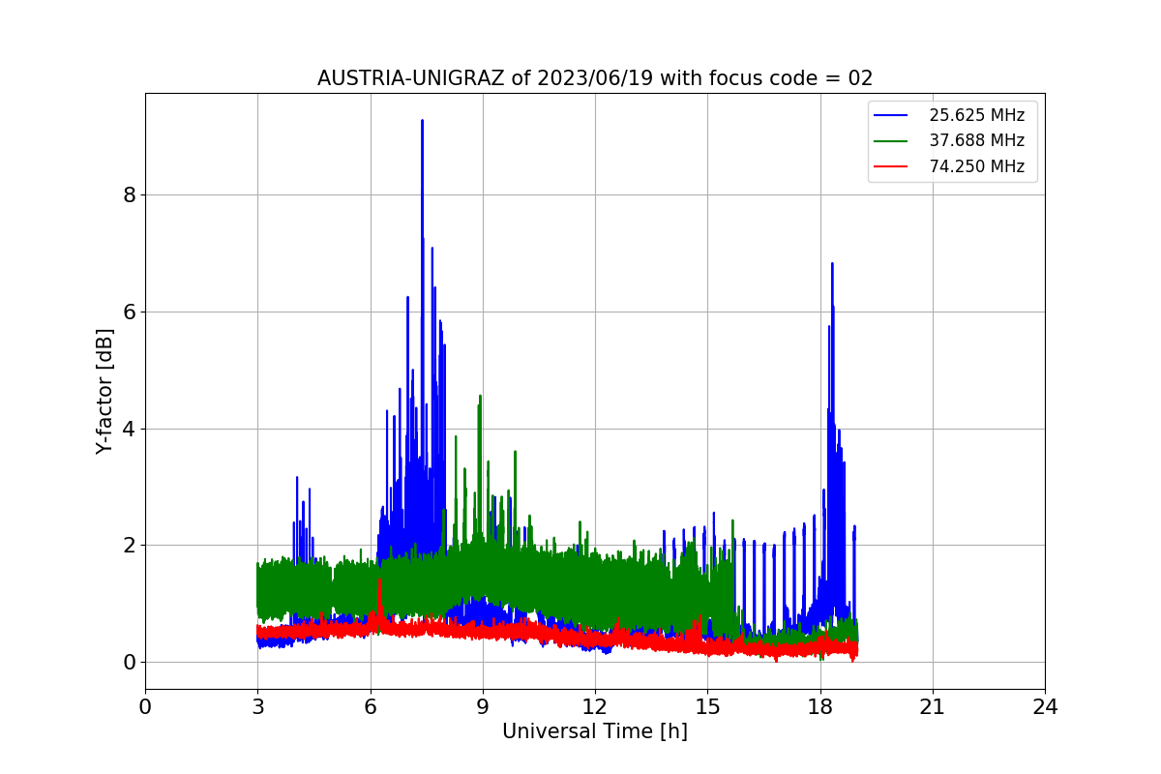Image resolution: width=1161 pixels, height=774 pixels.
Task: Click the tallest green peak near 9 hours
Action: tap(480, 397)
